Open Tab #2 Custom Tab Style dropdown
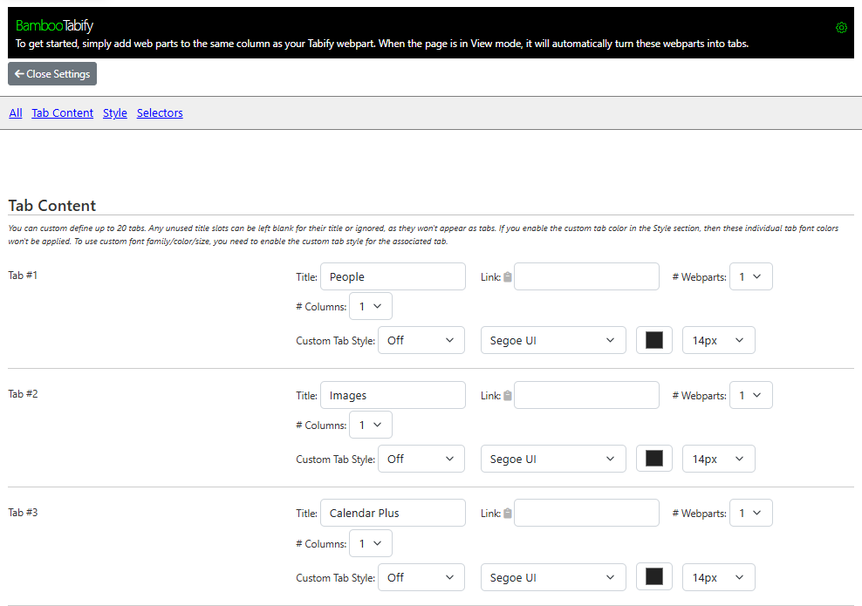The image size is (862, 606). 421,459
